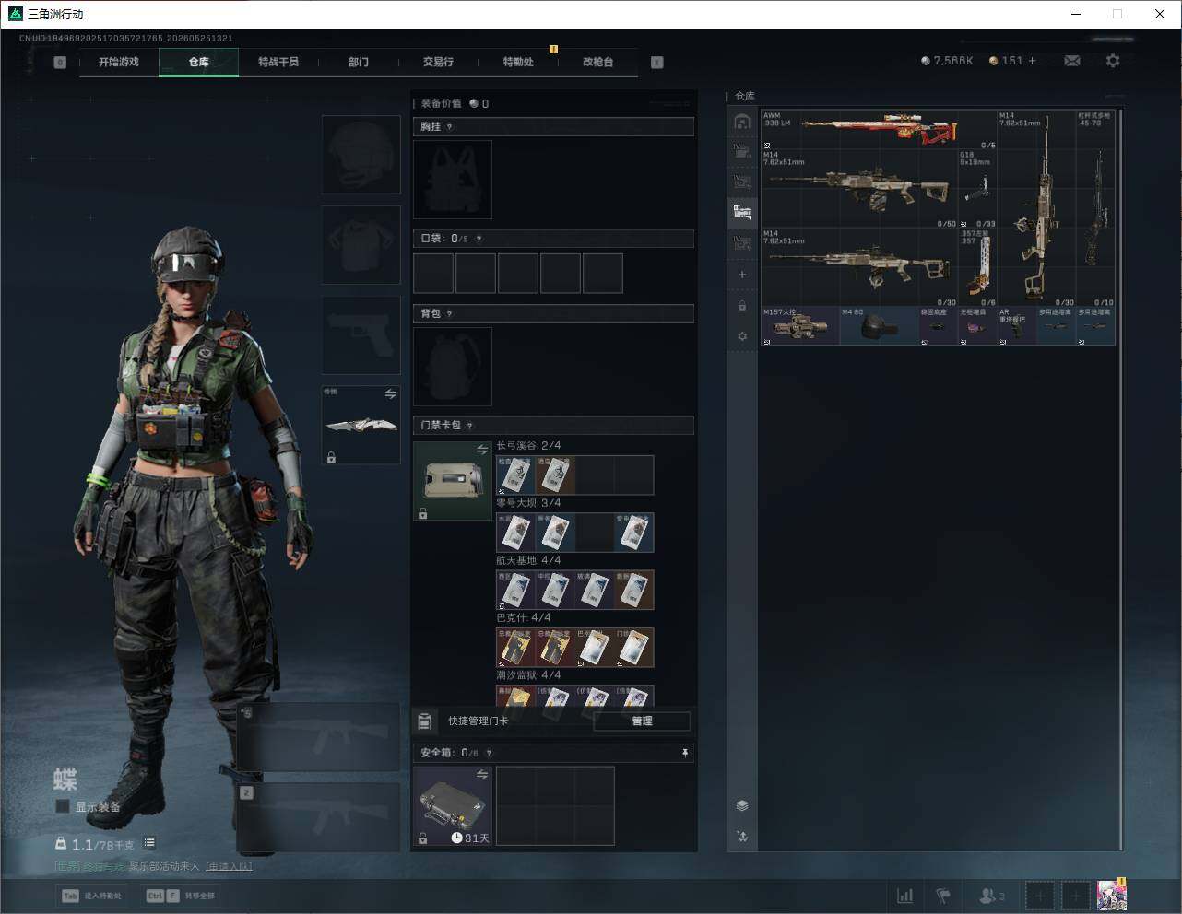This screenshot has height=914, width=1182.
Task: Click the second primary weapon slot
Action: (x=318, y=817)
